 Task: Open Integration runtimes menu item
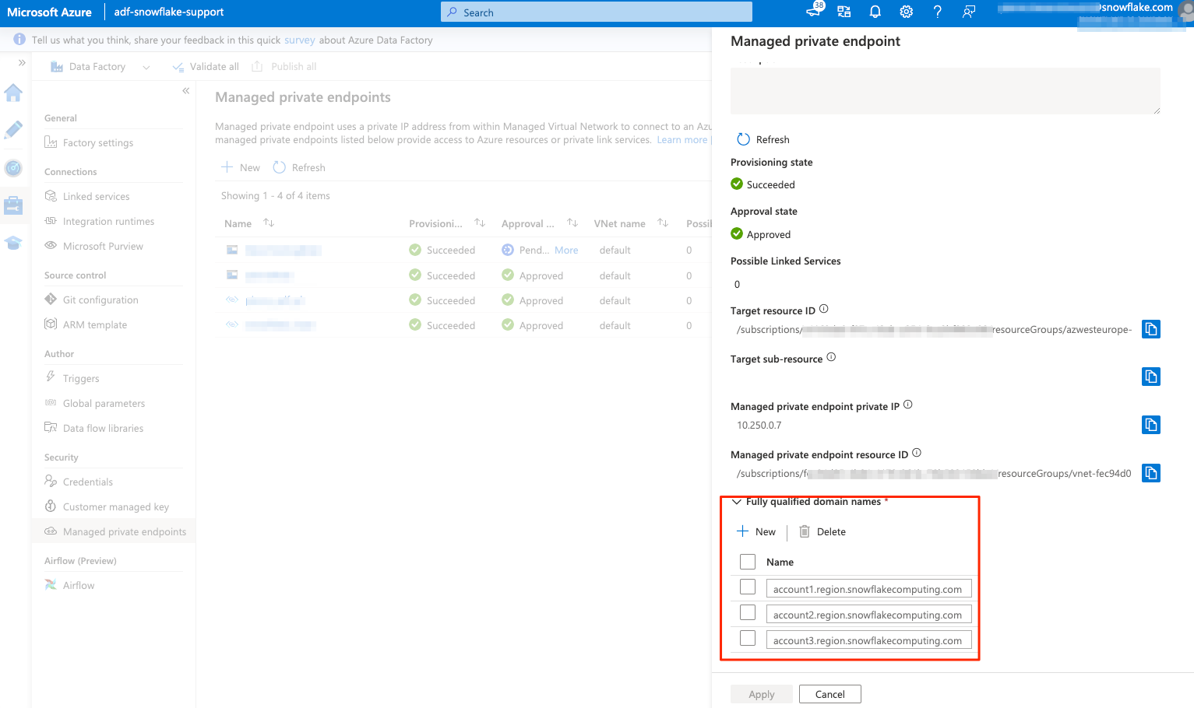tap(108, 222)
